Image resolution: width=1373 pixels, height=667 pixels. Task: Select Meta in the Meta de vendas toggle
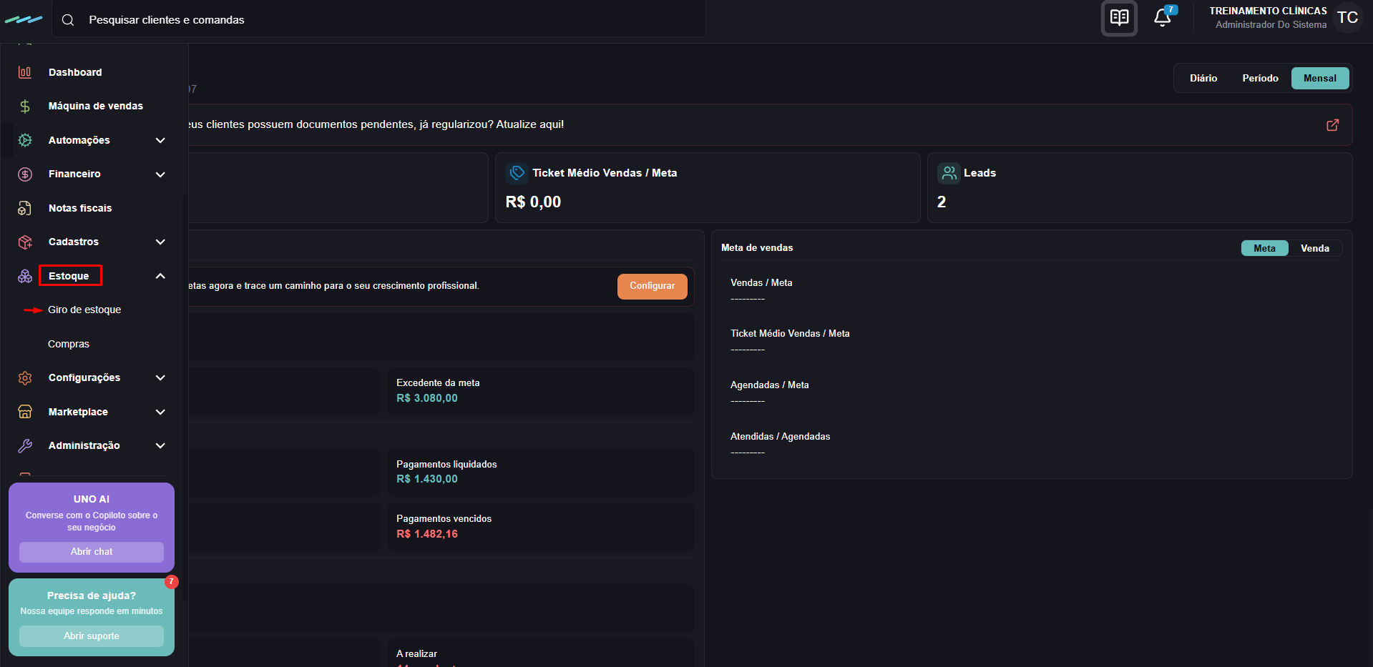click(1264, 248)
